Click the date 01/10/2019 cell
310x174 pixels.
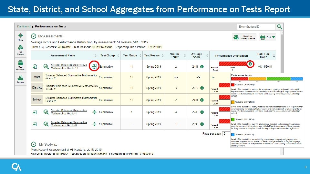pyautogui.click(x=265, y=66)
